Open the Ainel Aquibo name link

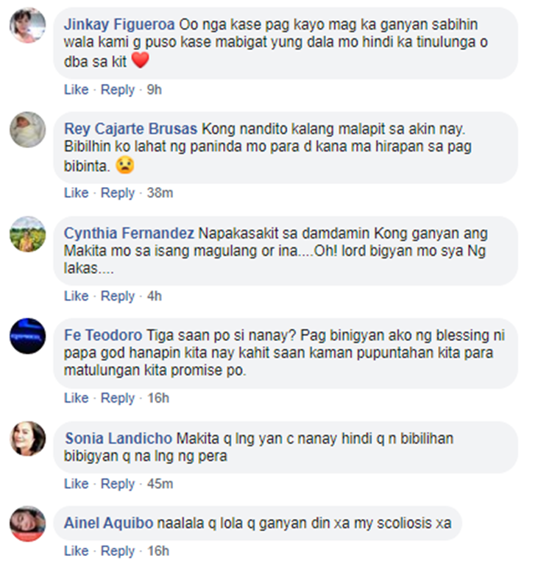coord(109,523)
